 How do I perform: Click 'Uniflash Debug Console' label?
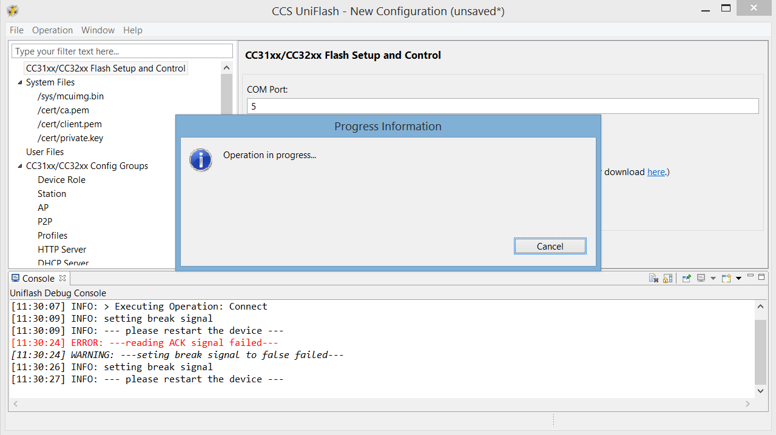point(58,293)
